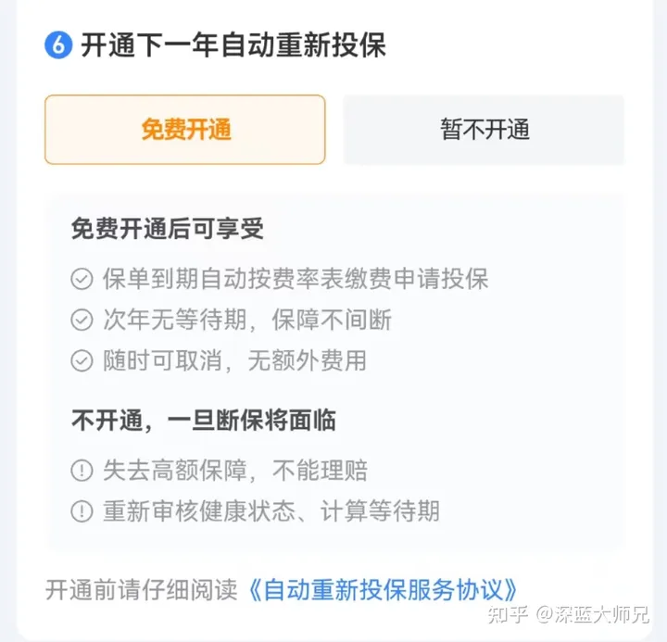
Task: Click the 不开通，一旦断保将面临 subheading
Action: (204, 421)
